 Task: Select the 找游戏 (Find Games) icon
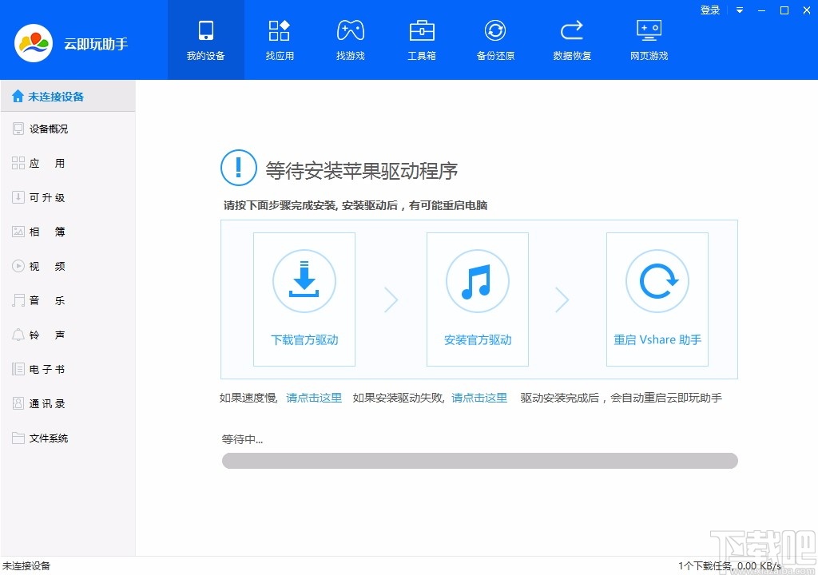[350, 38]
